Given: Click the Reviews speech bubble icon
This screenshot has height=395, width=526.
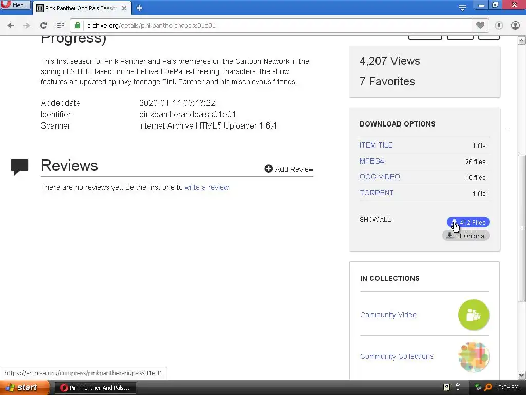Looking at the screenshot, I should [x=20, y=167].
